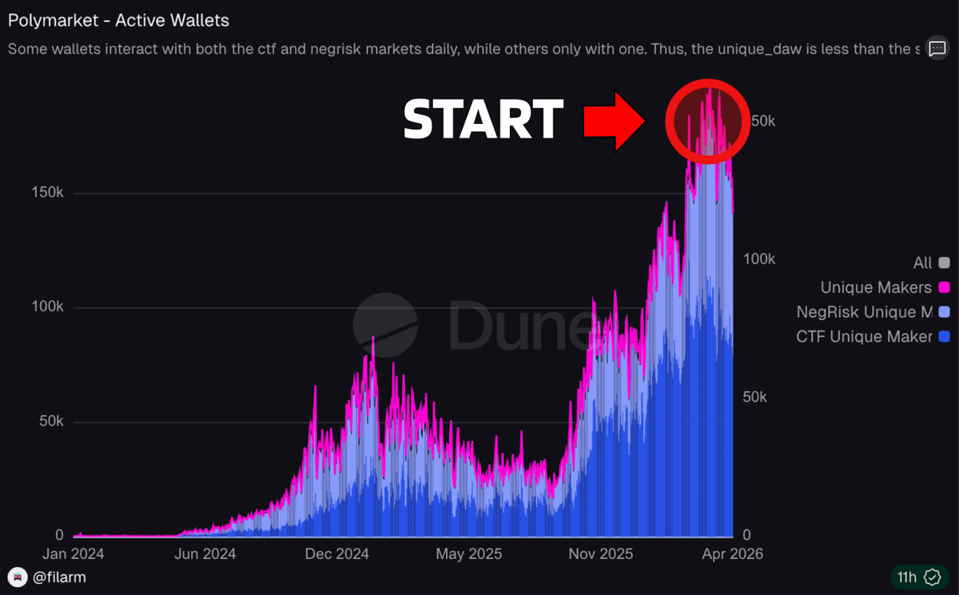Click the Jan 2024 axis label
This screenshot has width=959, height=595.
[x=74, y=553]
